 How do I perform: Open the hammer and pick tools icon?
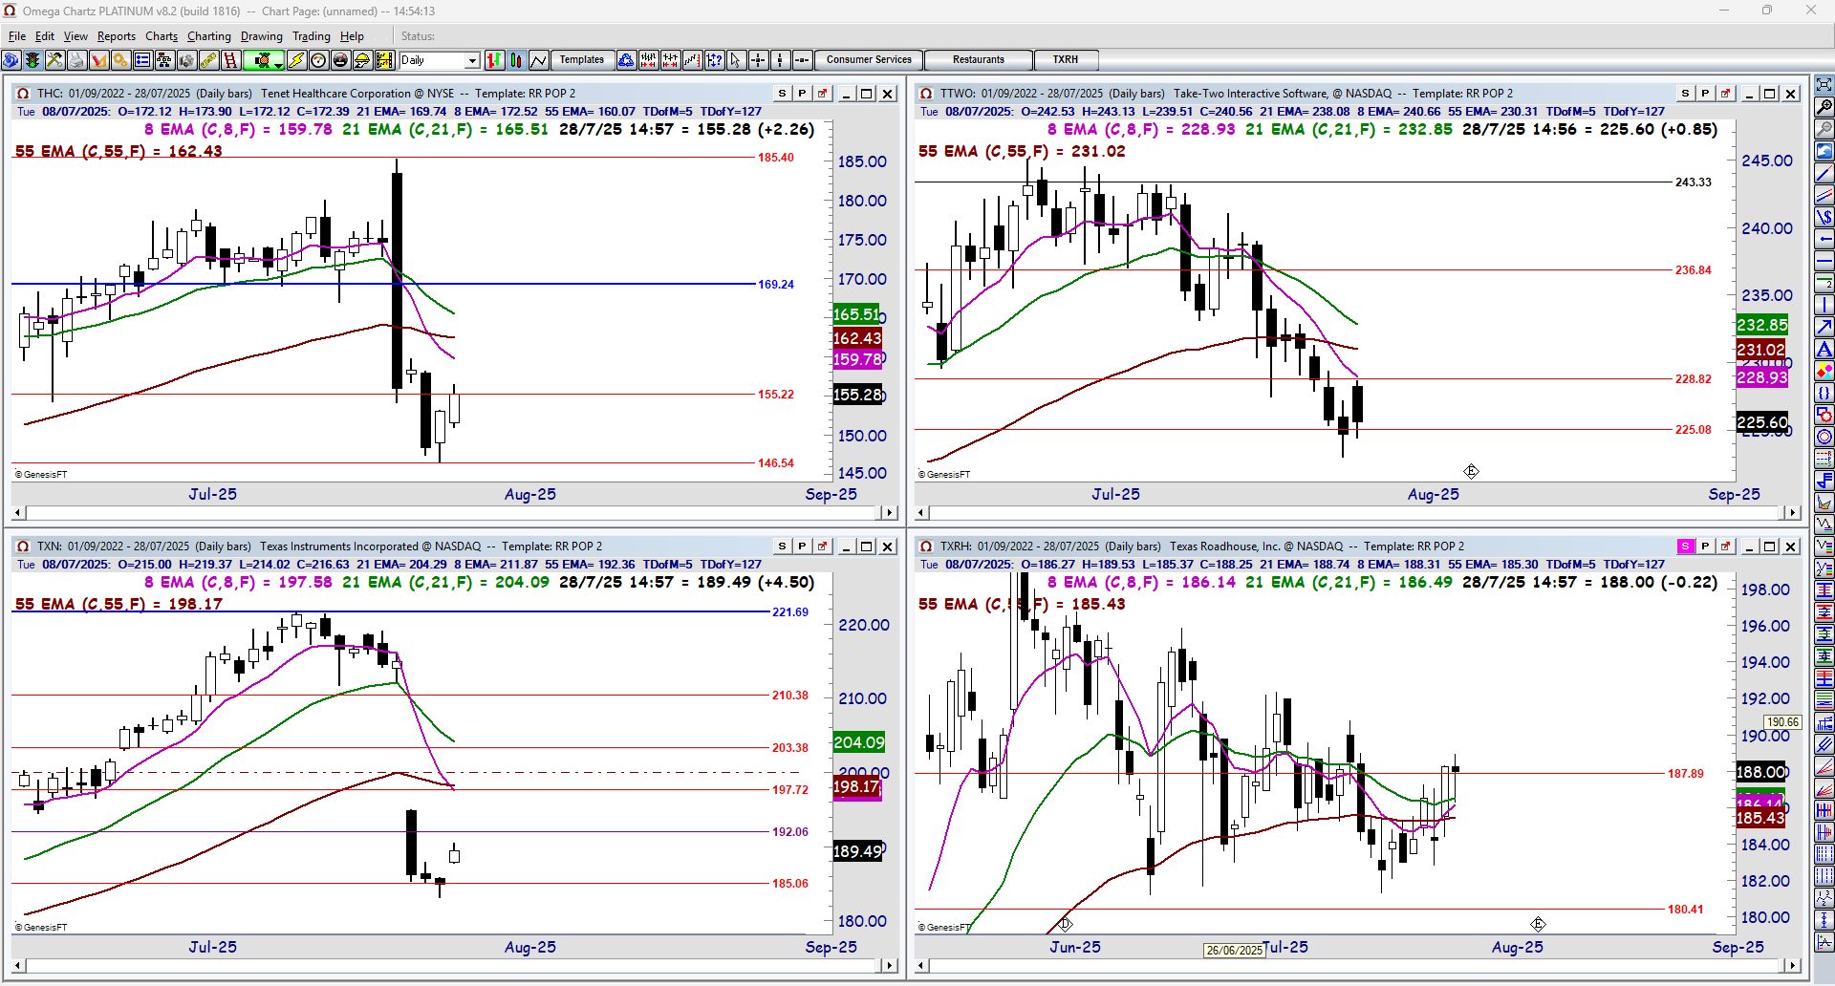54,60
